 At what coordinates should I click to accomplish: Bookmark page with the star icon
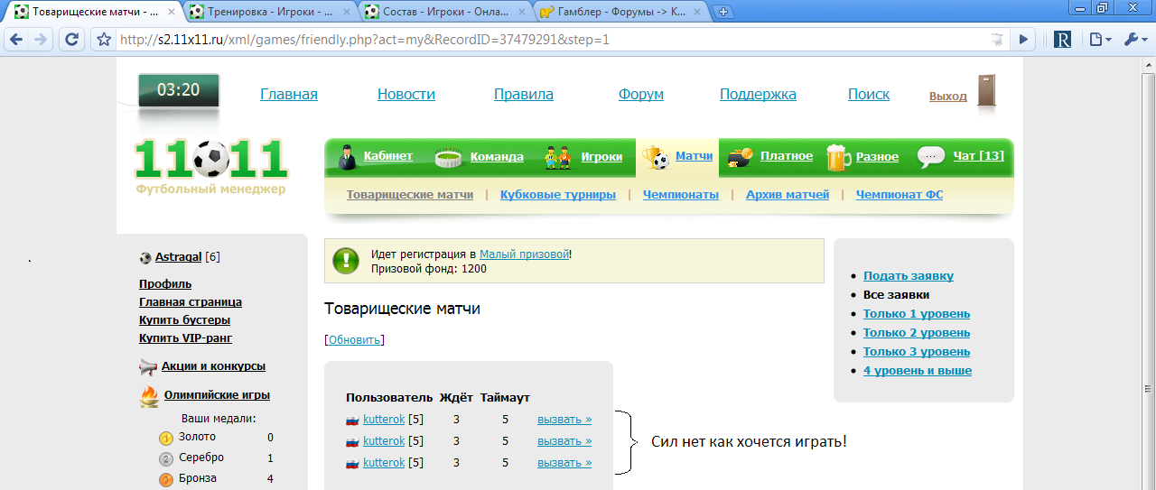(x=104, y=40)
